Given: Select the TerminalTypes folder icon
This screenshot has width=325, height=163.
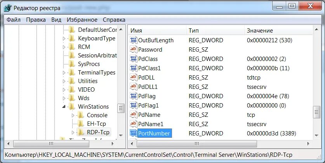Looking at the screenshot, I should (72, 73).
